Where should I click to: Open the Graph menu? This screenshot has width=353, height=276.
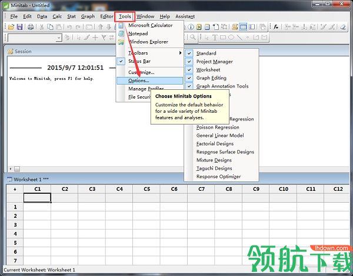[88, 16]
